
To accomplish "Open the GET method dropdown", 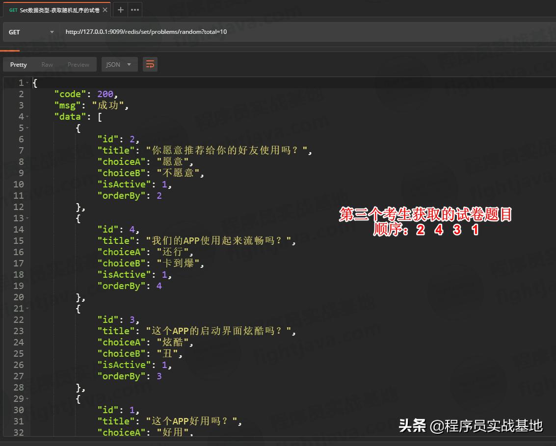I will (31, 32).
